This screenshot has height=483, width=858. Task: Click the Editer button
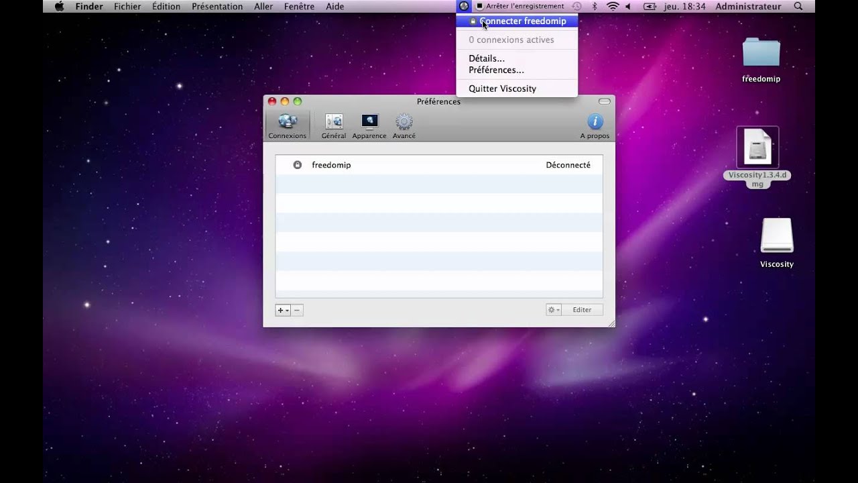pyautogui.click(x=582, y=310)
